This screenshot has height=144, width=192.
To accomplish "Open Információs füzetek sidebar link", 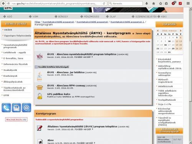I will coord(15,64).
